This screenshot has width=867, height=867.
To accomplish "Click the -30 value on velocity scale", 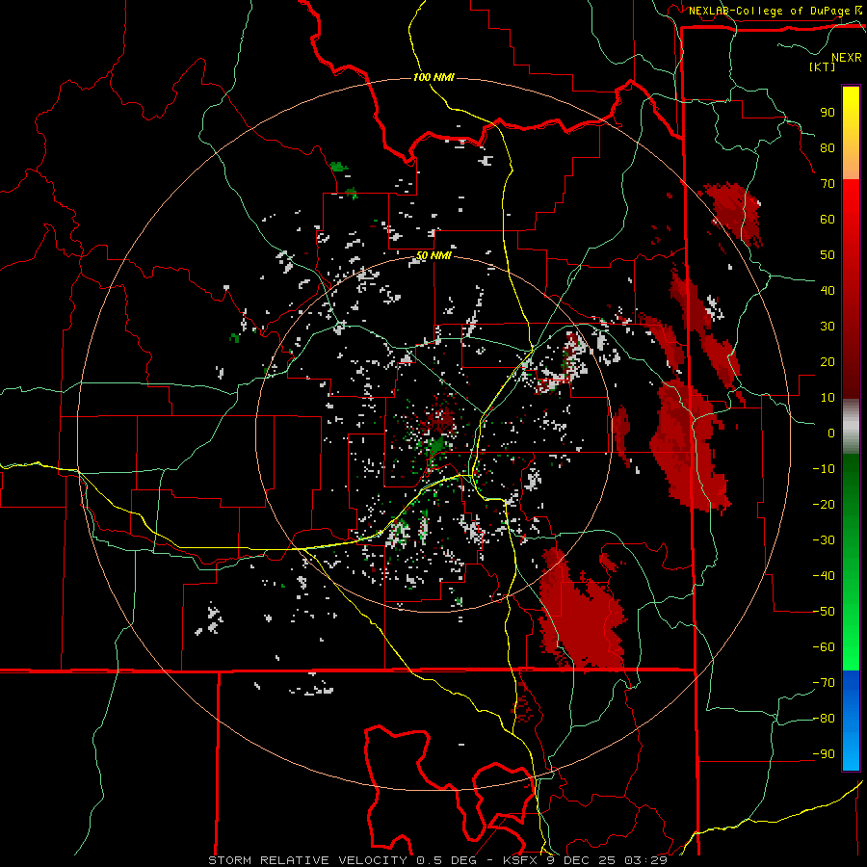I will pos(824,540).
